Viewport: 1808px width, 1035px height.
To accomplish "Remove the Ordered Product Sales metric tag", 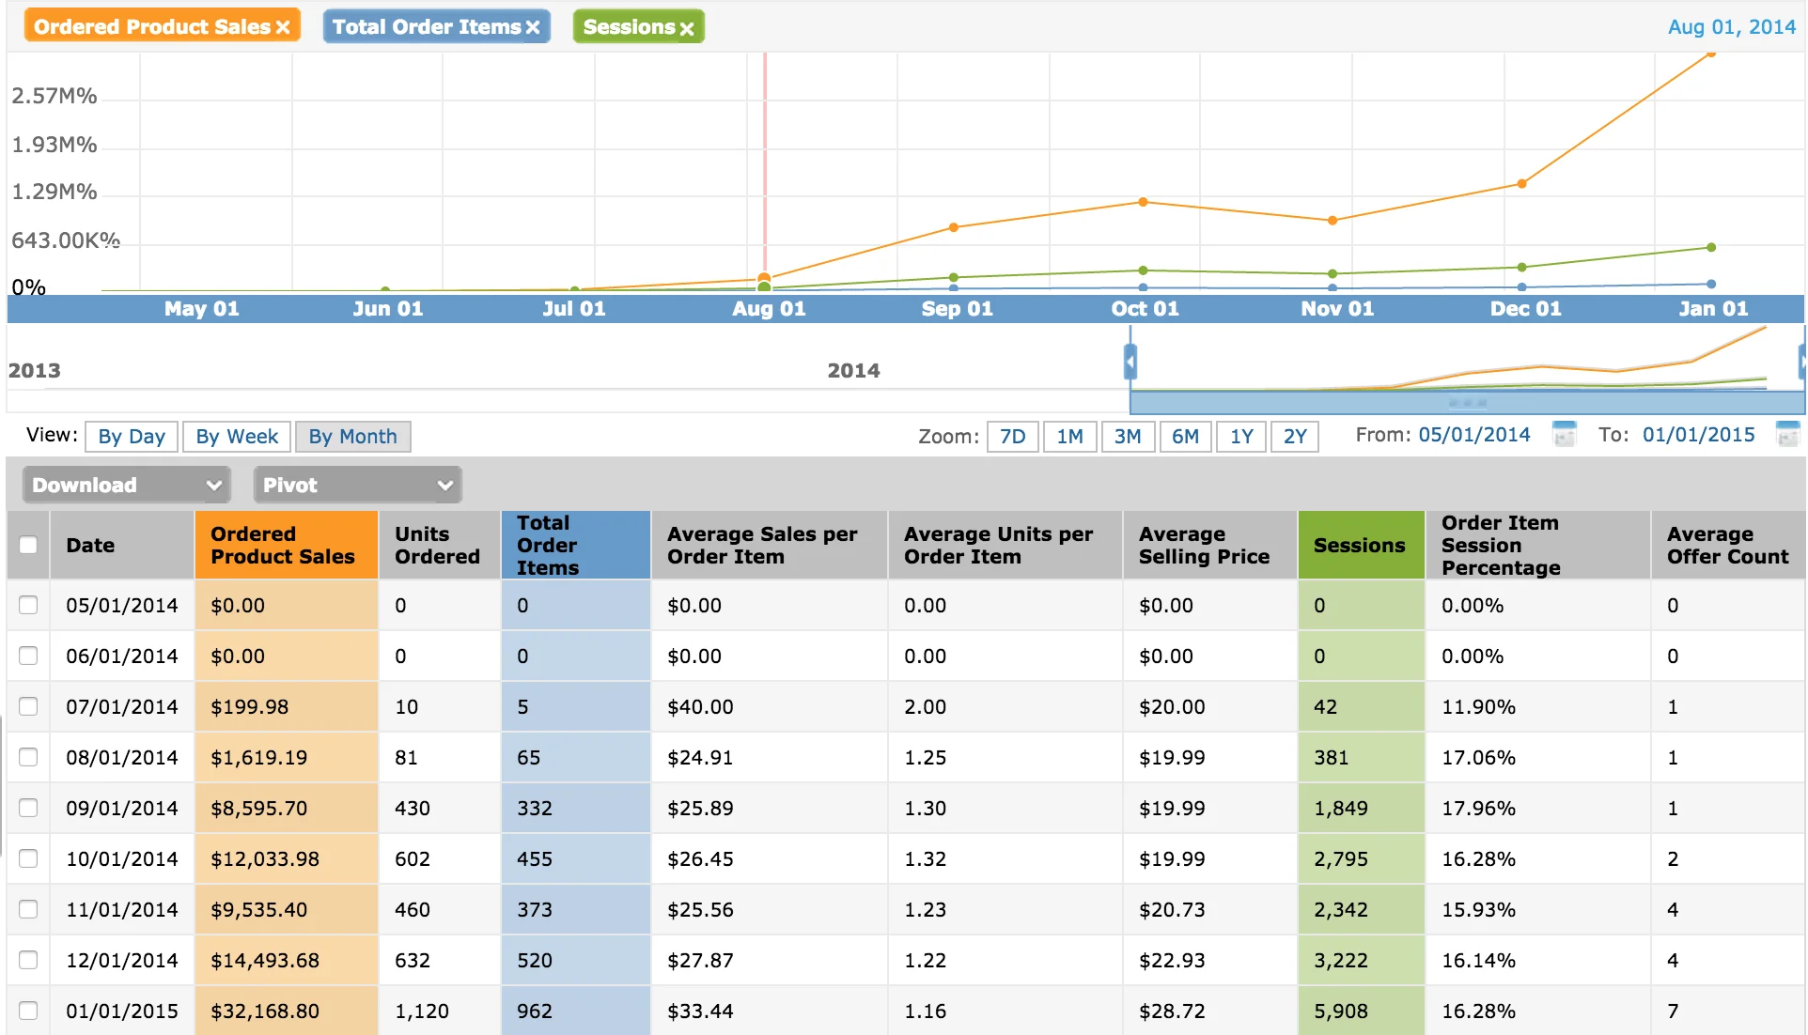I will point(283,28).
